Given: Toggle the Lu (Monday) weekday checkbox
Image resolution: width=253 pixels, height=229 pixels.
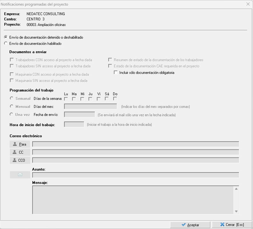Looking at the screenshot, I should 66,99.
